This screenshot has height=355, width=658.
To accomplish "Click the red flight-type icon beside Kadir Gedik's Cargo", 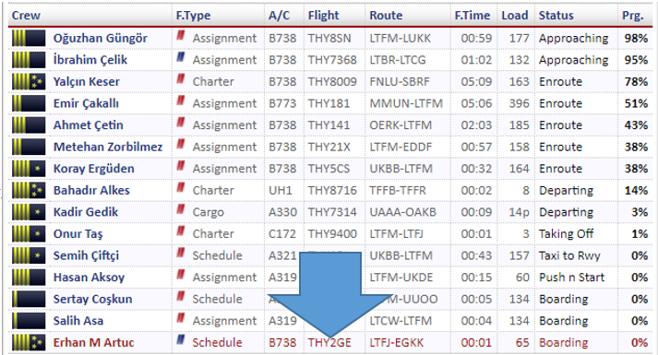I will [x=181, y=209].
